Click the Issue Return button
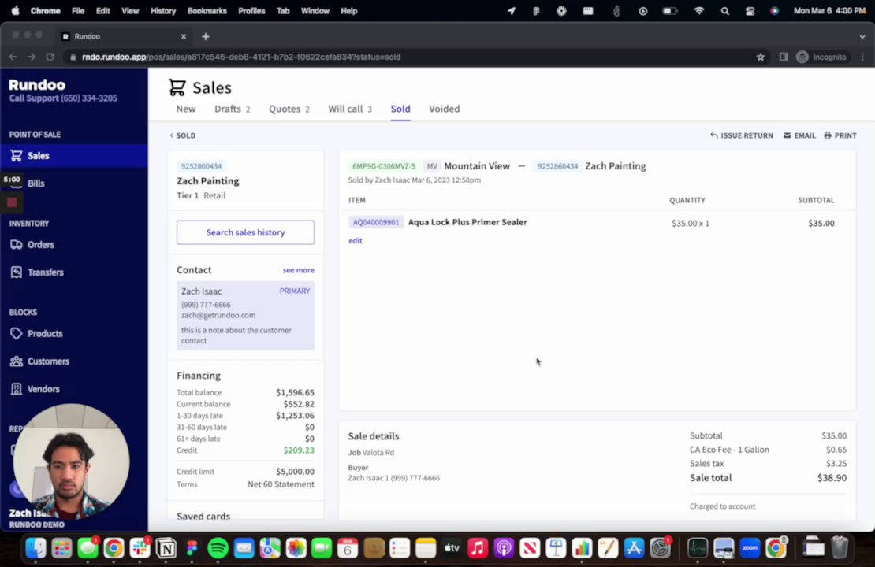 click(742, 135)
